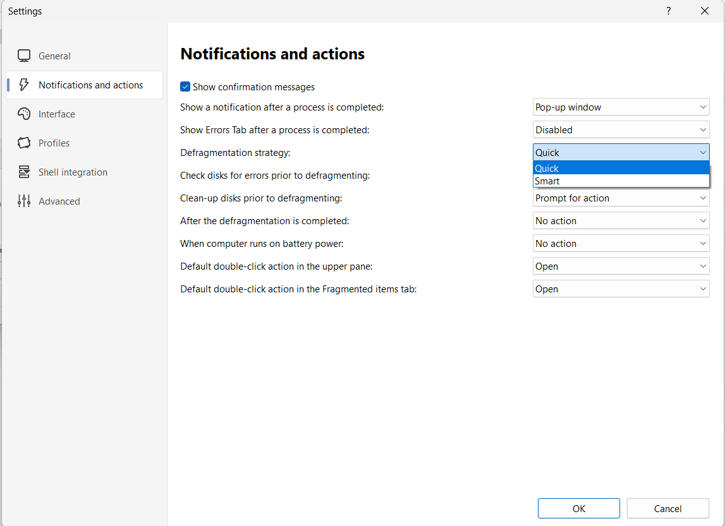This screenshot has height=526, width=725.
Task: Open the notification Pop-up window dropdown
Action: [x=621, y=107]
